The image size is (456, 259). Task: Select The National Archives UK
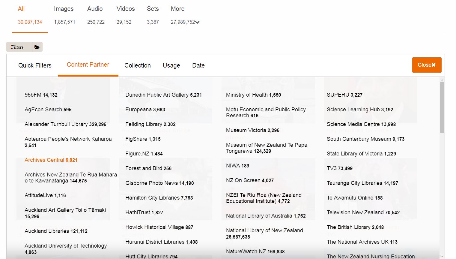(362, 242)
